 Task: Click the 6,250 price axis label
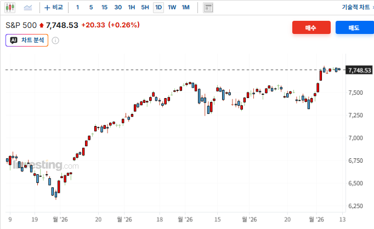[355, 206]
